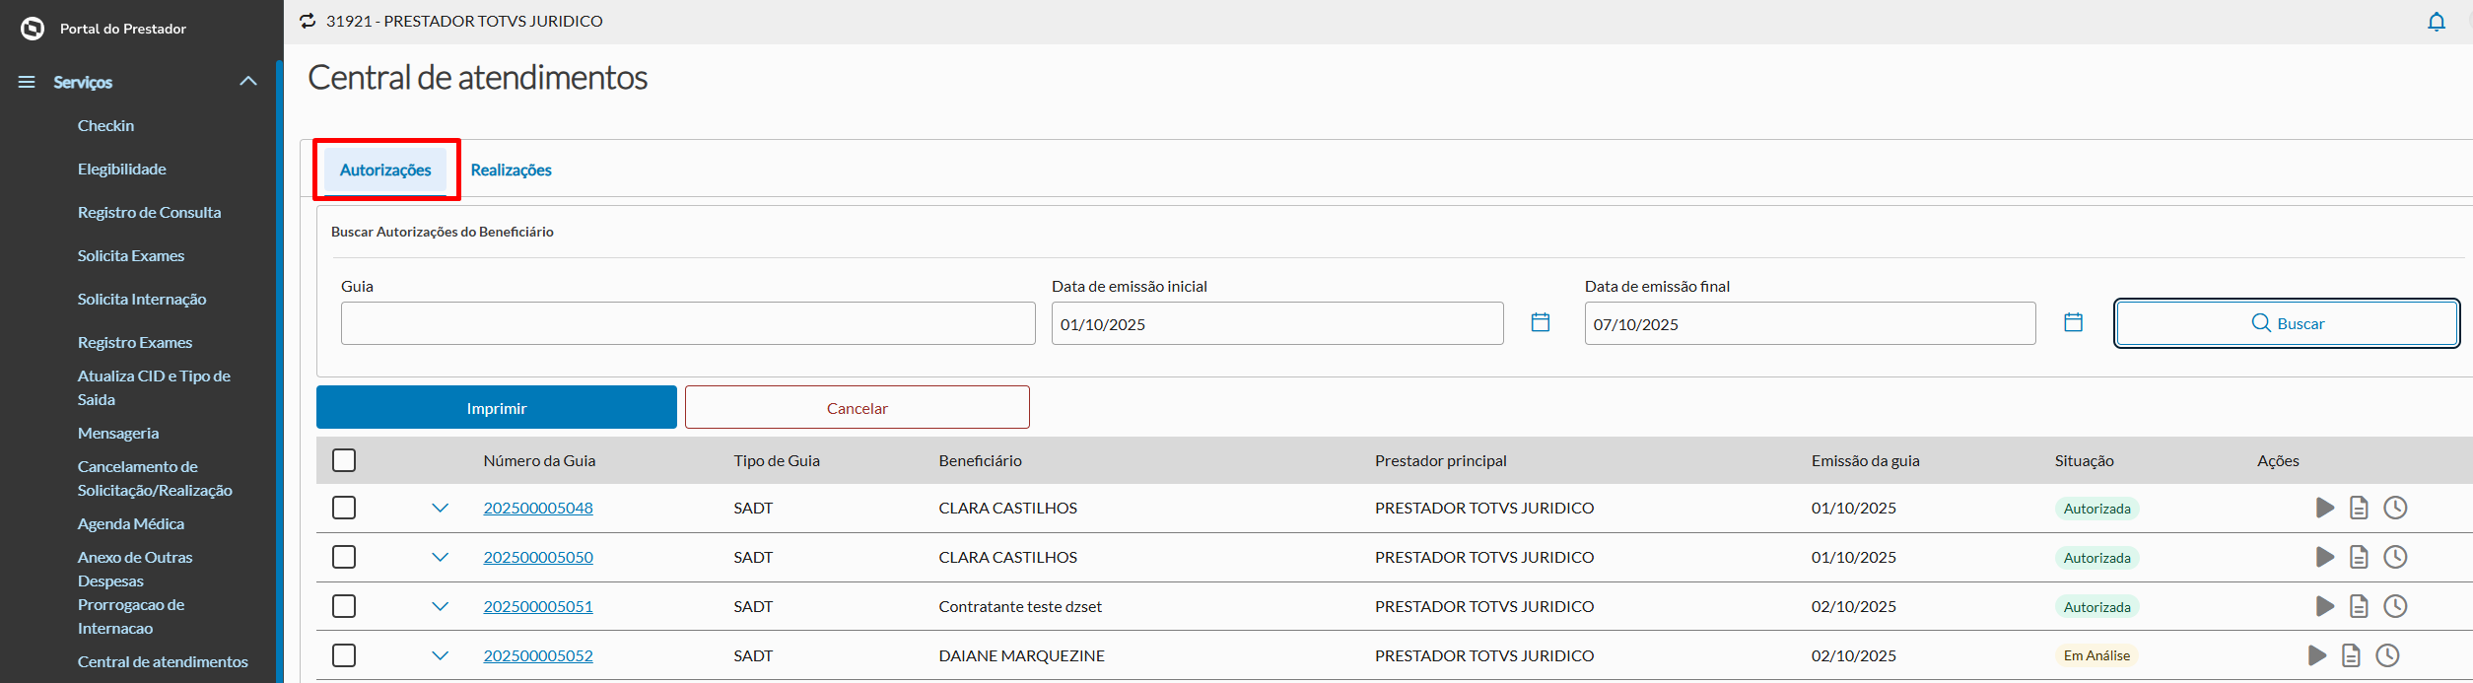
Task: View history clock for guia 202500005051
Action: (x=2394, y=606)
